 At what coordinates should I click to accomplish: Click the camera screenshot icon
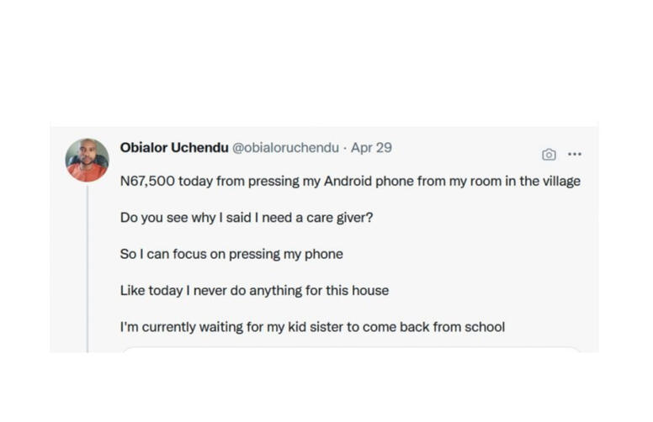pyautogui.click(x=549, y=155)
